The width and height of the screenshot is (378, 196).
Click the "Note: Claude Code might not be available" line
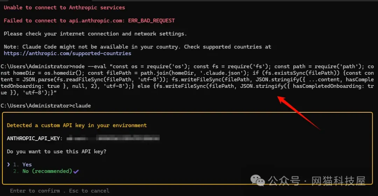(x=137, y=47)
